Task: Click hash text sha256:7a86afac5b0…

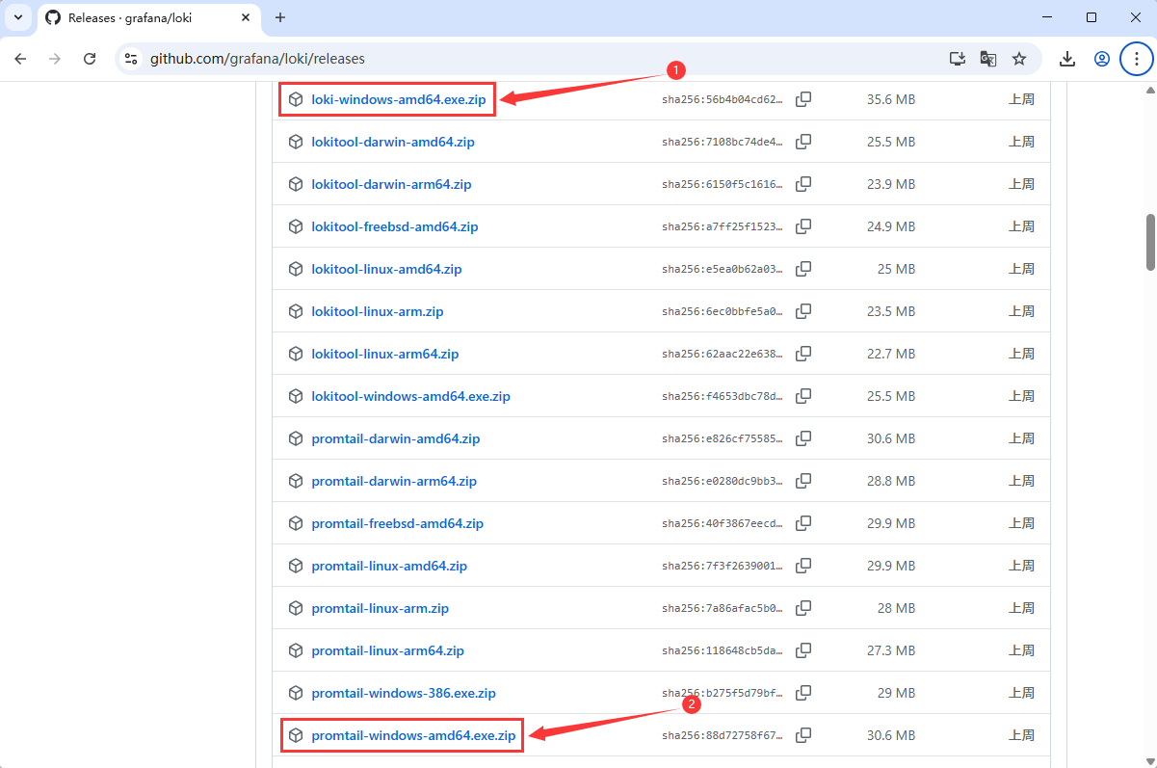Action: 723,608
